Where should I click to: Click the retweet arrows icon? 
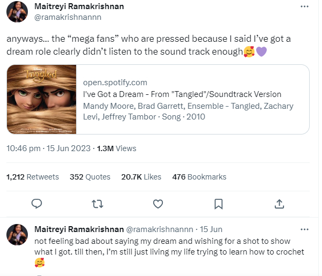tap(98, 204)
